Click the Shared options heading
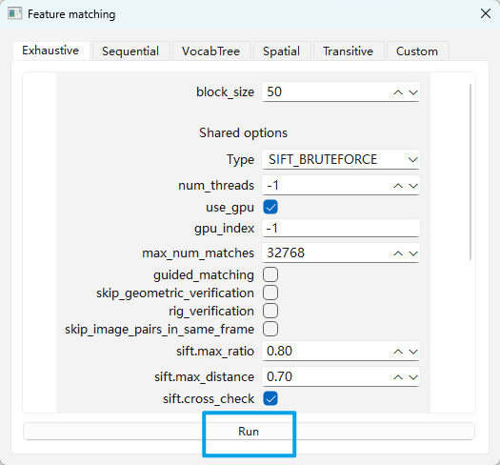 pos(243,132)
